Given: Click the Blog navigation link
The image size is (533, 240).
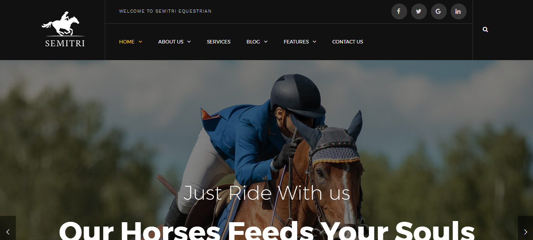Looking at the screenshot, I should click(x=253, y=42).
